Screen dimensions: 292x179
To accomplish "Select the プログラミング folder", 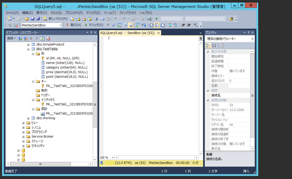I will (39, 132).
